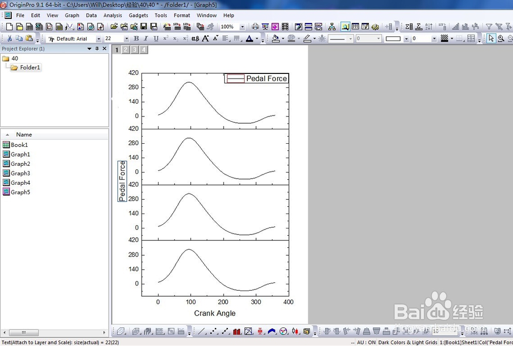Select the Pointer arrow tool
513x346 pixels.
[491, 39]
